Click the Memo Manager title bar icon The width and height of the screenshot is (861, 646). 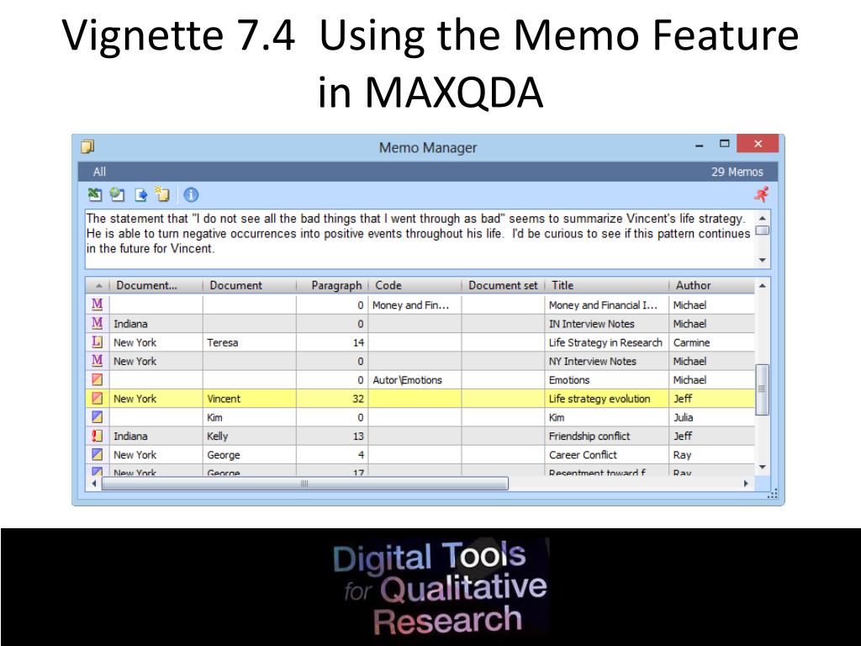[x=87, y=146]
